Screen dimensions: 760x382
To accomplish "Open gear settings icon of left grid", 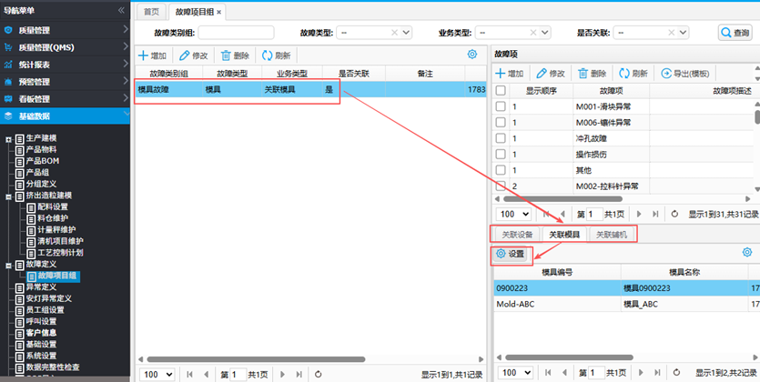I will coord(471,55).
